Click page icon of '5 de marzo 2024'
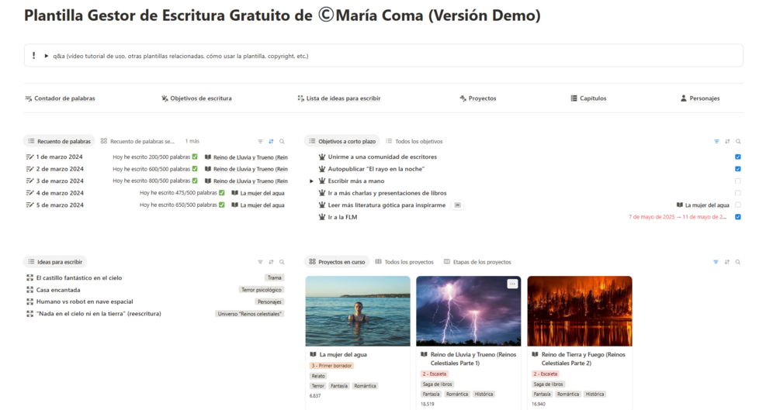Screen dimensions: 780x410 (x=29, y=205)
